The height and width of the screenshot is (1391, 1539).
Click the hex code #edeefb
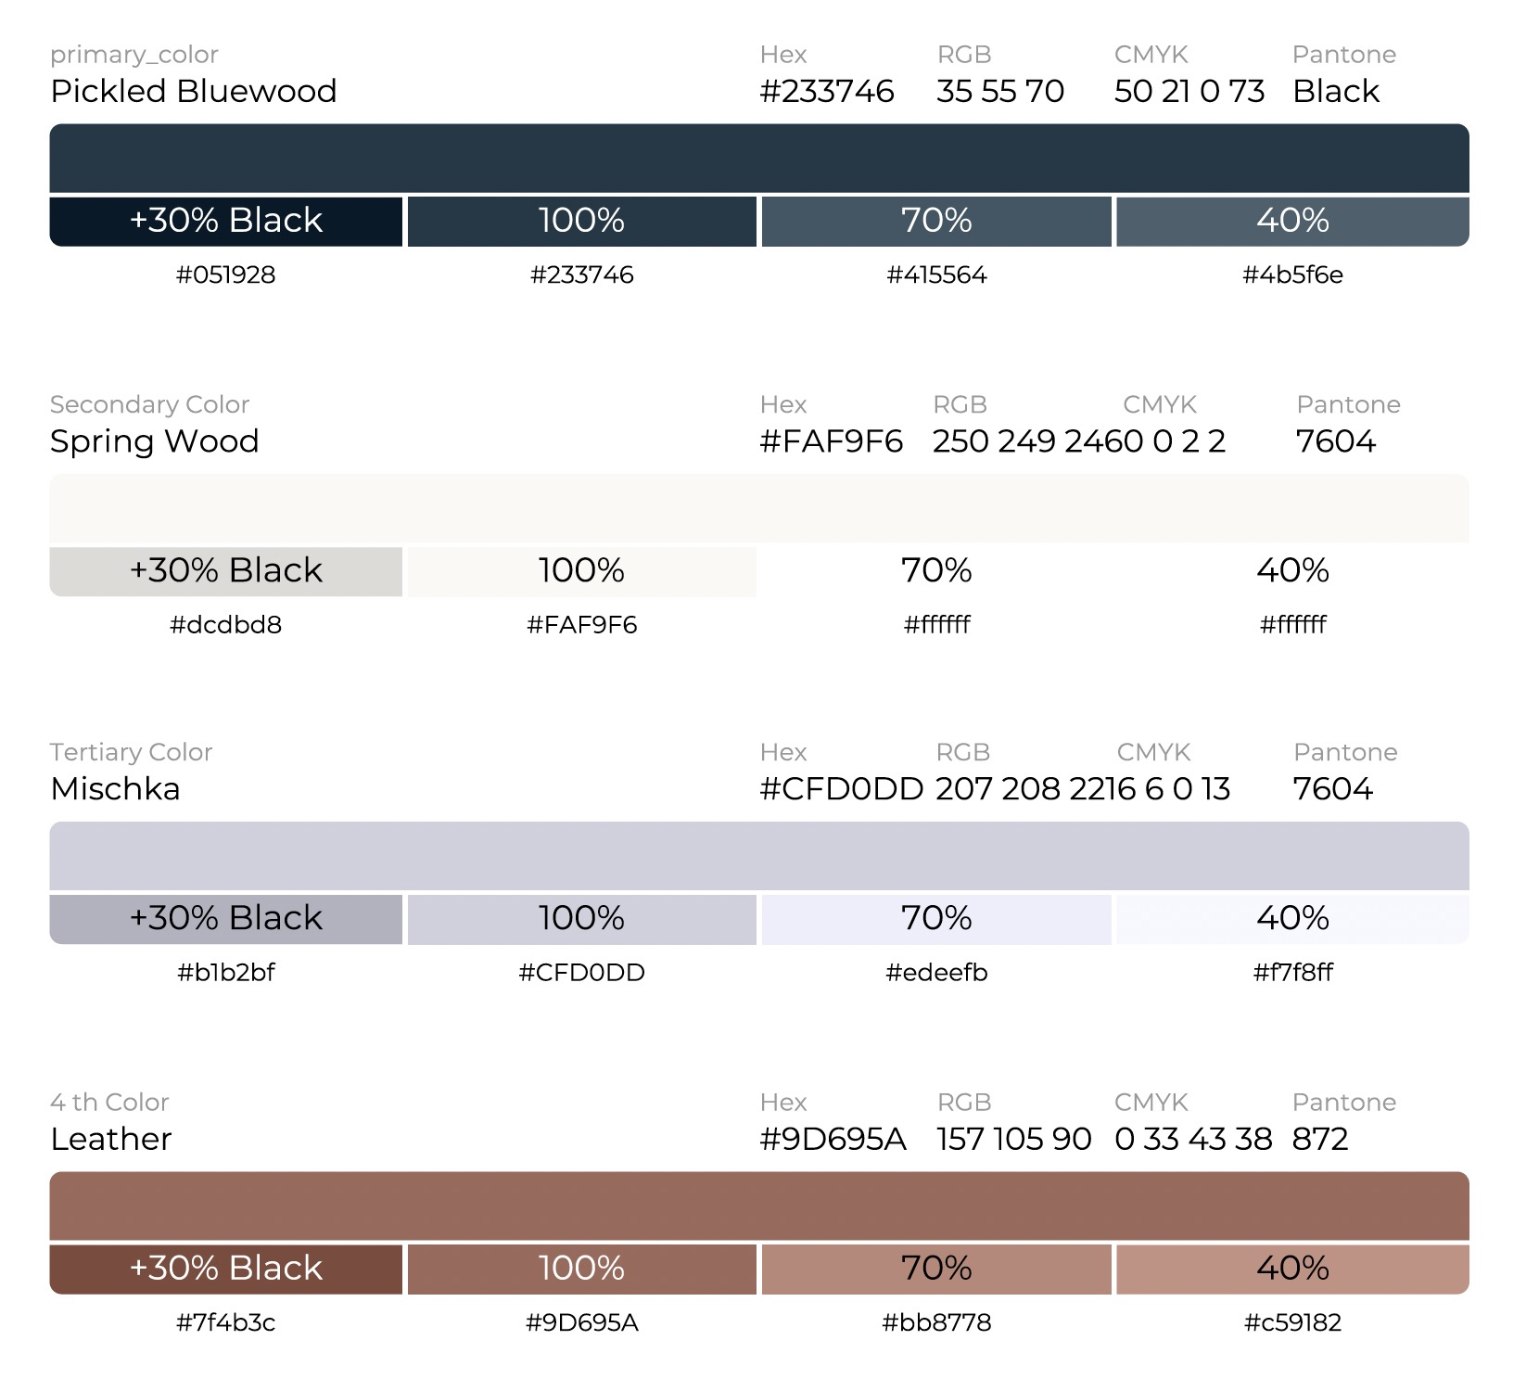(x=936, y=972)
